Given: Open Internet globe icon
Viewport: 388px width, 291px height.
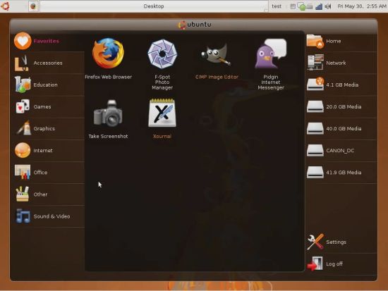Looking at the screenshot, I should (x=23, y=150).
